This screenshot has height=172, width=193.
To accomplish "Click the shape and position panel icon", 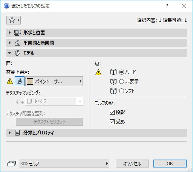I will 17,33.
